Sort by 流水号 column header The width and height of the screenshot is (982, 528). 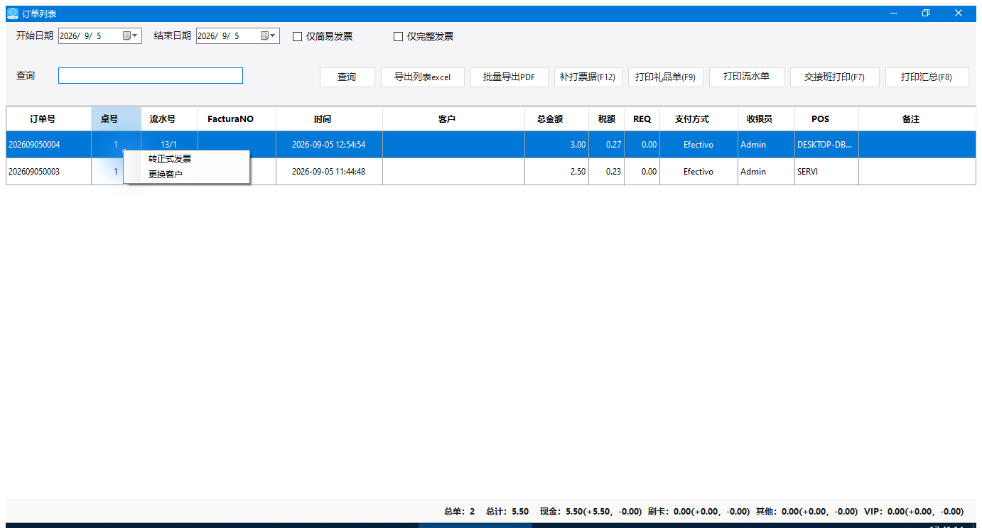coord(169,119)
